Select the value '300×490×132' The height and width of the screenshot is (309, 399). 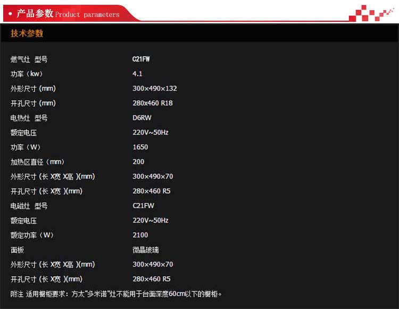[x=154, y=88]
